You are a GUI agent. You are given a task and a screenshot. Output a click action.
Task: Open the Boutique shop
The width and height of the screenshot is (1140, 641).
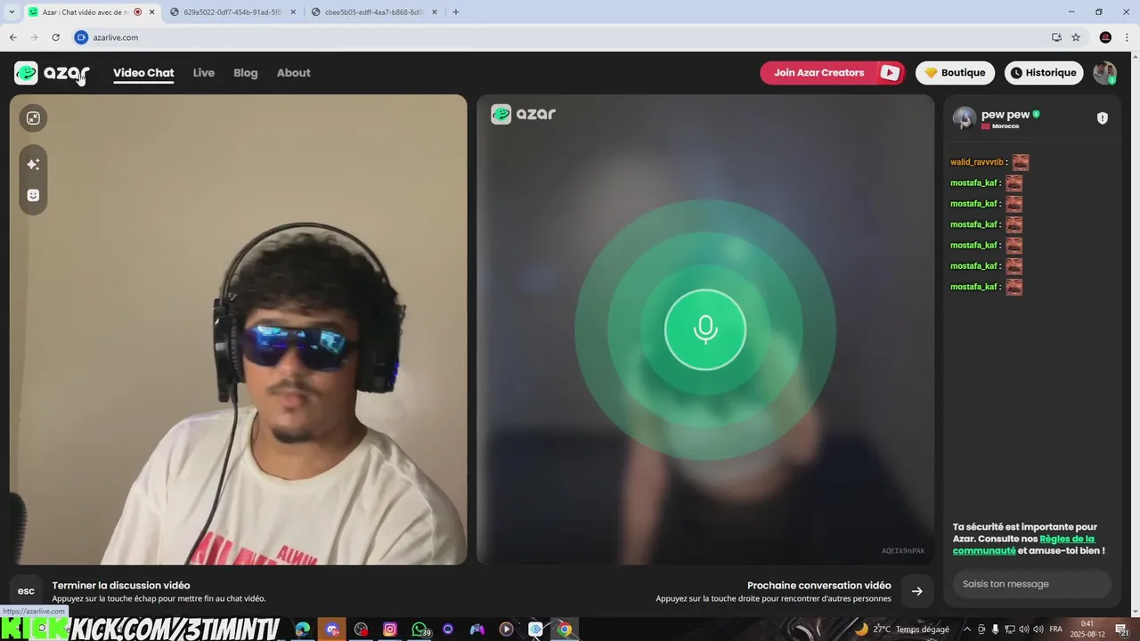pyautogui.click(x=955, y=73)
